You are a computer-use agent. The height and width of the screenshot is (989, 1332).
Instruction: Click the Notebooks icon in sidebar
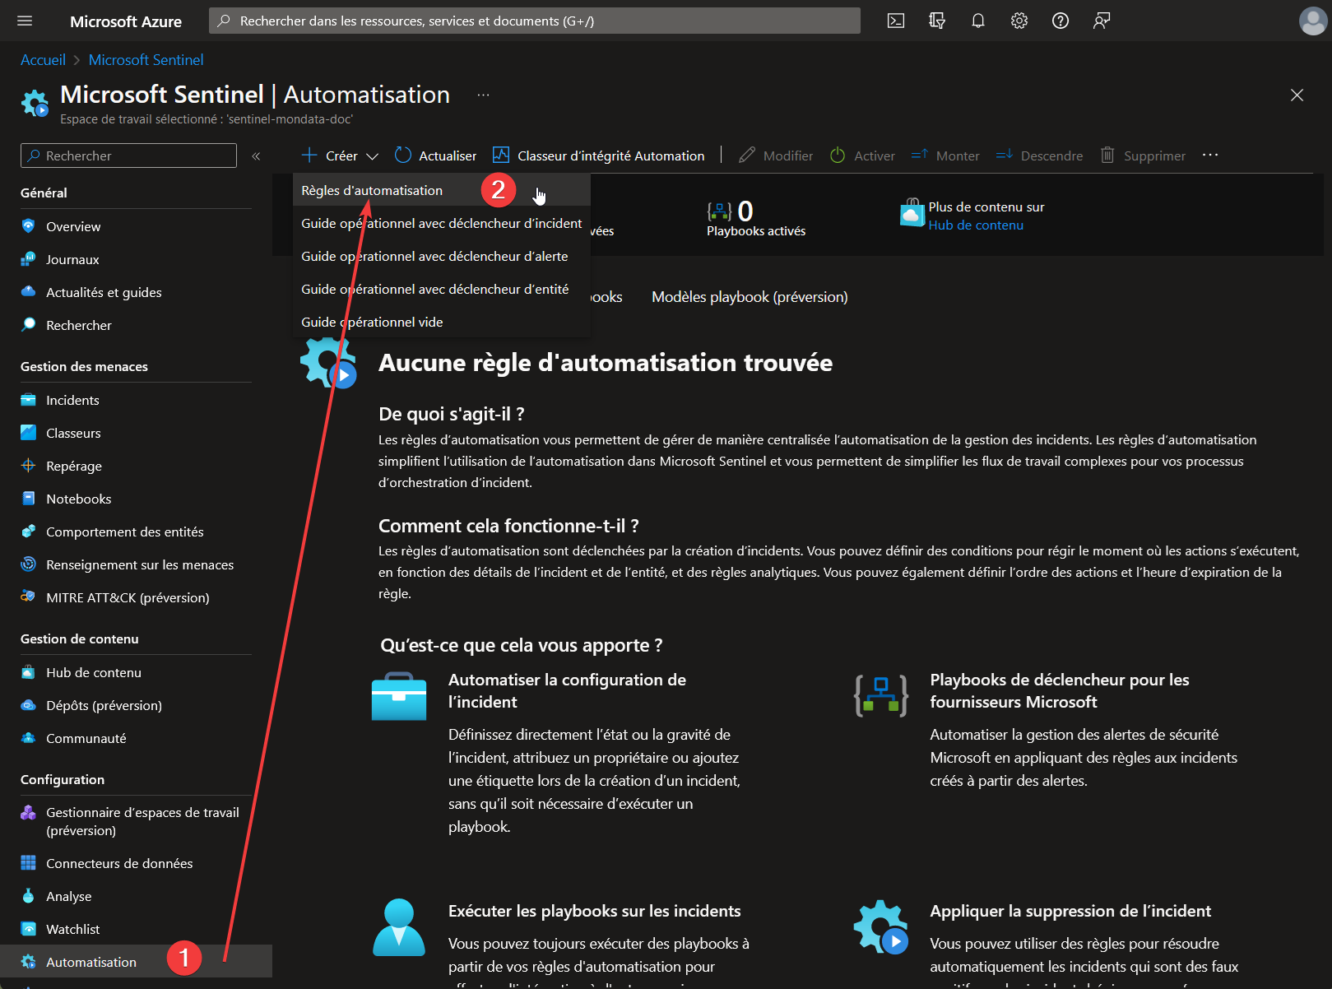[x=29, y=498]
